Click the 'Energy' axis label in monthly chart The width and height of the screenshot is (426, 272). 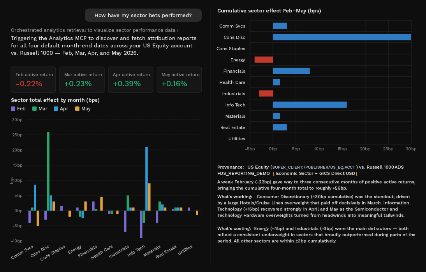pyautogui.click(x=74, y=249)
